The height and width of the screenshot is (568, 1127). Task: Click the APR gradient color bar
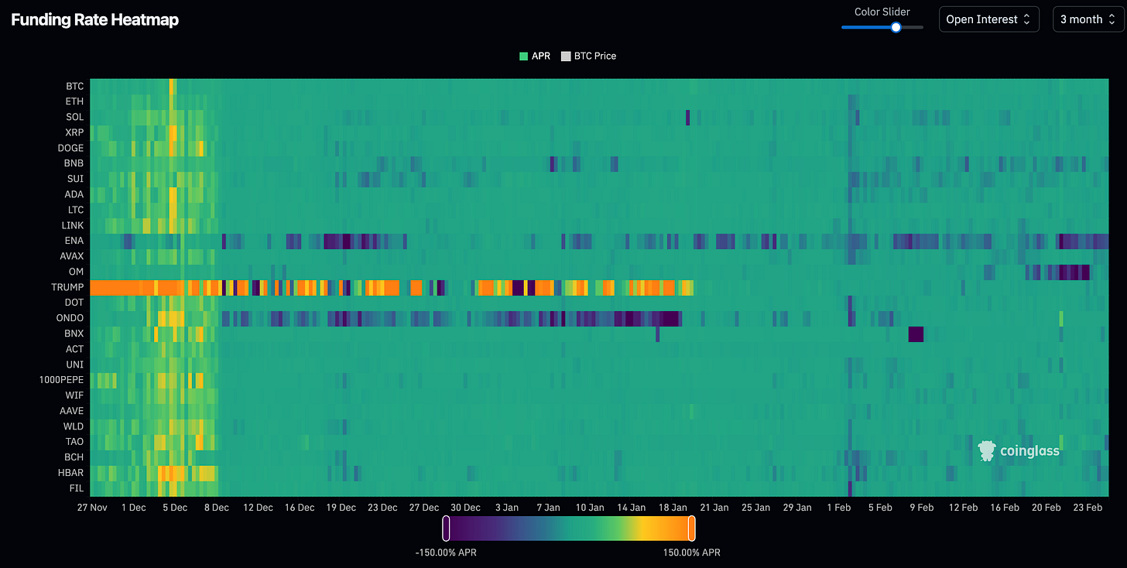point(569,528)
